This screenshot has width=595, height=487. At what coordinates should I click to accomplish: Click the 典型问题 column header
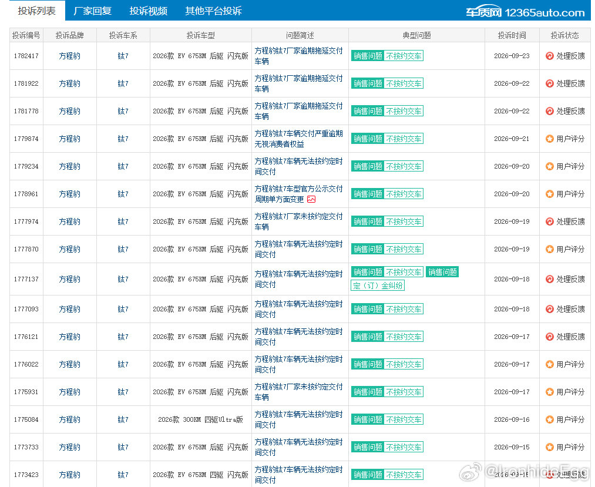point(416,35)
